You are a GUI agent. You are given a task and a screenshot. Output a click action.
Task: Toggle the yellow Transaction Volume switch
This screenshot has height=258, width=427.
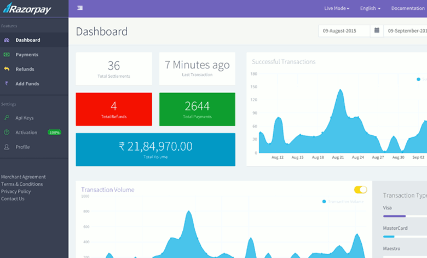point(360,190)
